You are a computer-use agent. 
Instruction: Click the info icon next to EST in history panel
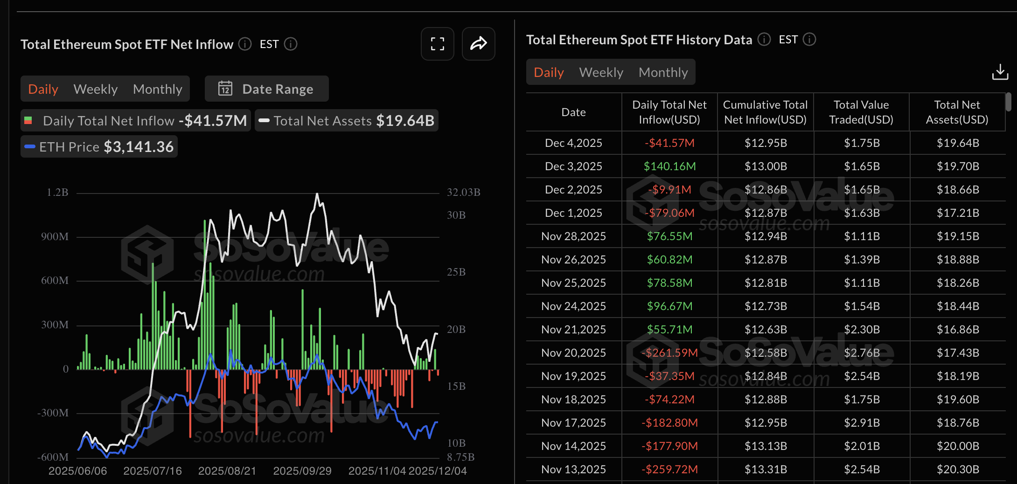click(x=810, y=40)
